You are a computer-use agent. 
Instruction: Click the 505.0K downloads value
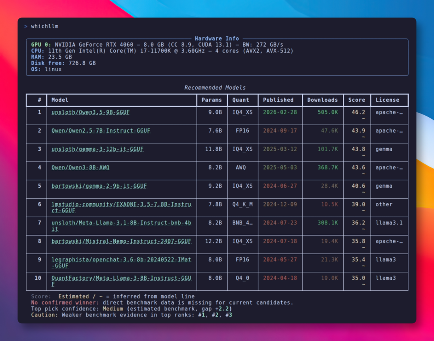tap(328, 112)
